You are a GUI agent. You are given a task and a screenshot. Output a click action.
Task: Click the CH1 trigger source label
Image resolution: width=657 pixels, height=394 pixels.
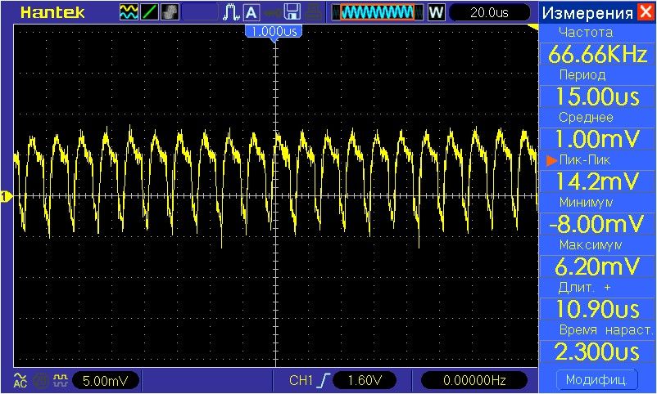[301, 381]
